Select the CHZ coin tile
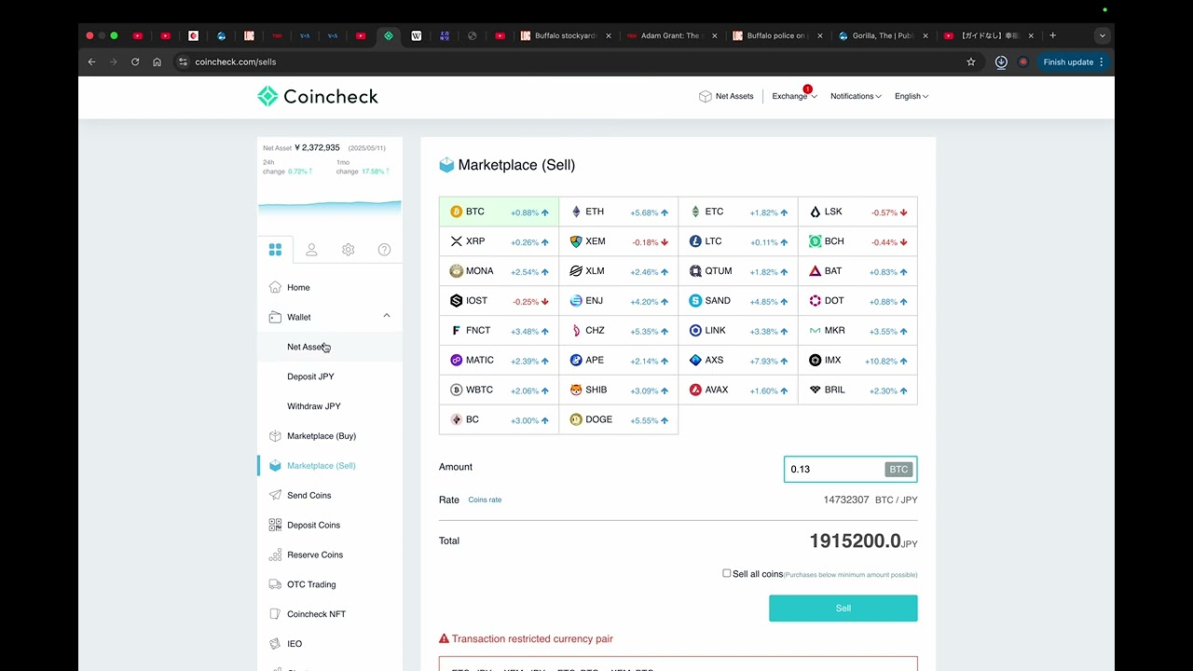Image resolution: width=1193 pixels, height=671 pixels. pyautogui.click(x=619, y=331)
